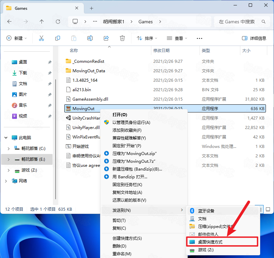Unpin 文档 from quick access

point(50,84)
